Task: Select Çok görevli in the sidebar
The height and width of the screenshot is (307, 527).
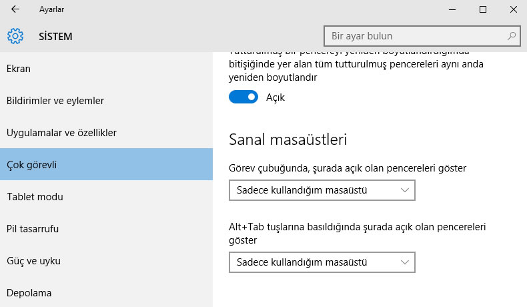Action: point(106,164)
